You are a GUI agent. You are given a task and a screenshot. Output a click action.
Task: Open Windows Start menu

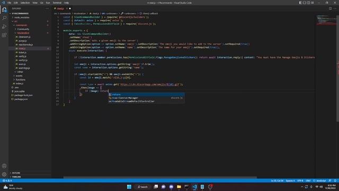[129, 187]
